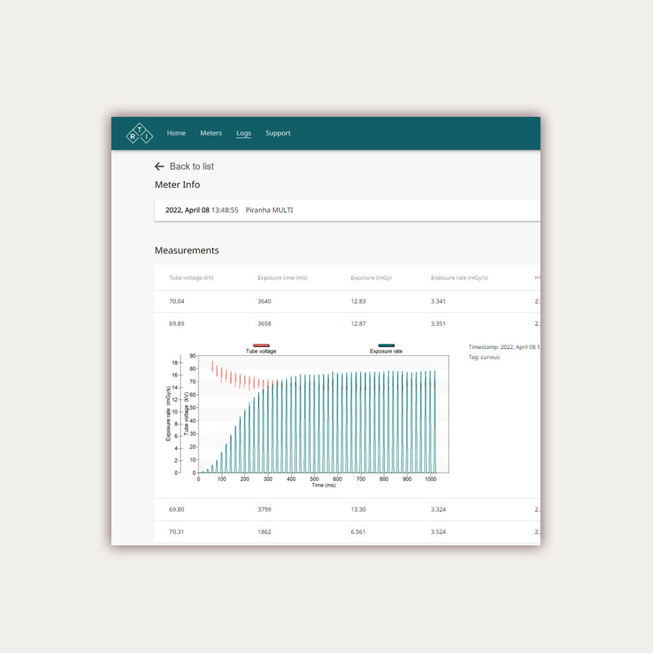Open the Meters page

pos(211,133)
